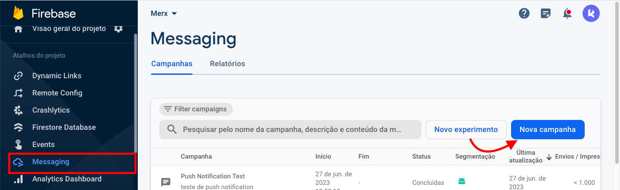Click the Concluídas status cell
Viewport: 620px width, 190px height.
click(x=428, y=182)
